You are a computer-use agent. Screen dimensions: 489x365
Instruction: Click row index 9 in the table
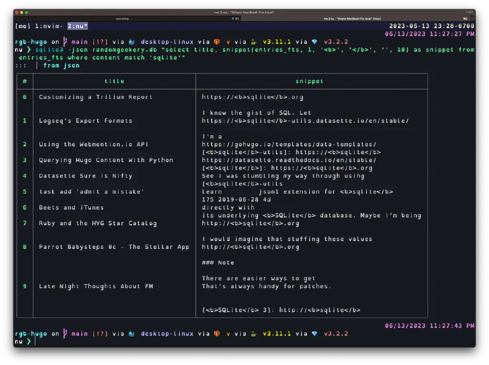tap(25, 286)
